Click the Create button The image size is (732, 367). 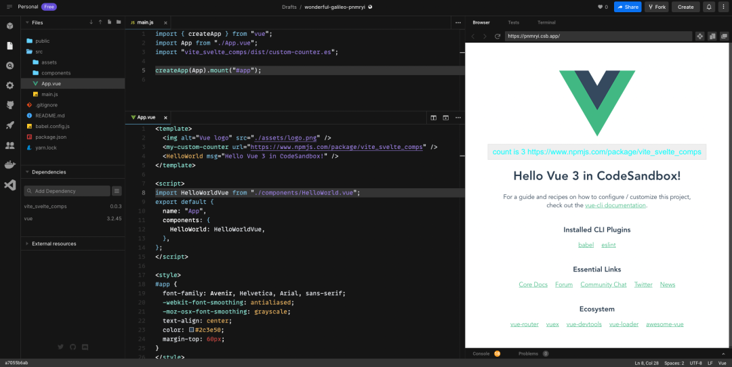tap(686, 7)
